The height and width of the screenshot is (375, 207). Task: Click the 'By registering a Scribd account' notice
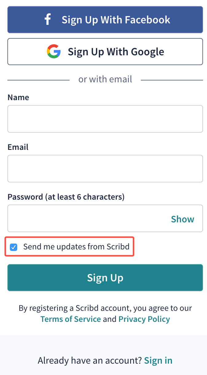[105, 314]
